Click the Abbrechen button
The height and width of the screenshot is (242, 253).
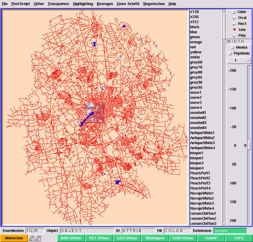click(x=14, y=238)
